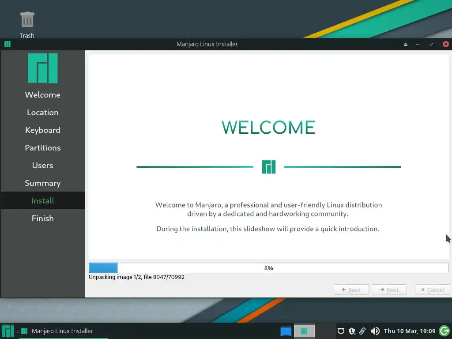
Task: Switch to the blue desktop workspace icon
Action: pyautogui.click(x=286, y=331)
